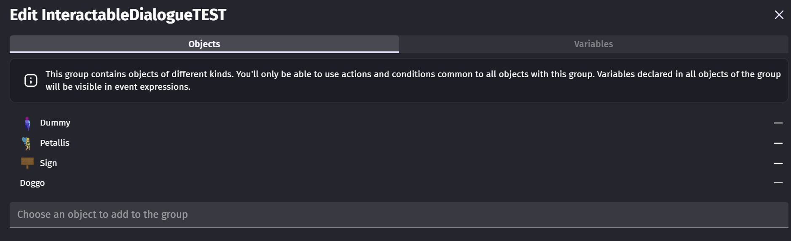Remove Sign from the group
Image resolution: width=791 pixels, height=241 pixels.
(778, 163)
